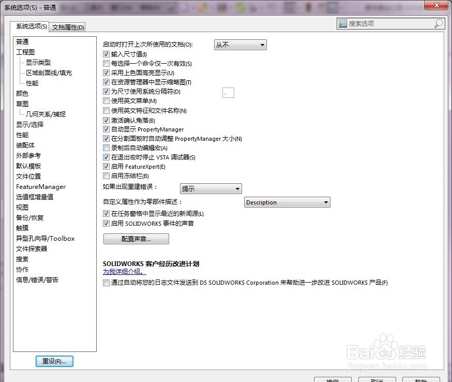The image size is (452, 382).
Task: Toggle 在资源管理器中显示缩略图 checkbox
Action: pyautogui.click(x=106, y=82)
